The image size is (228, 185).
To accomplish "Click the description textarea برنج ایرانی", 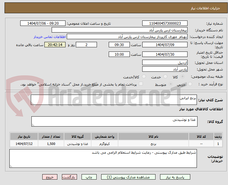I will click(x=114, y=100).
